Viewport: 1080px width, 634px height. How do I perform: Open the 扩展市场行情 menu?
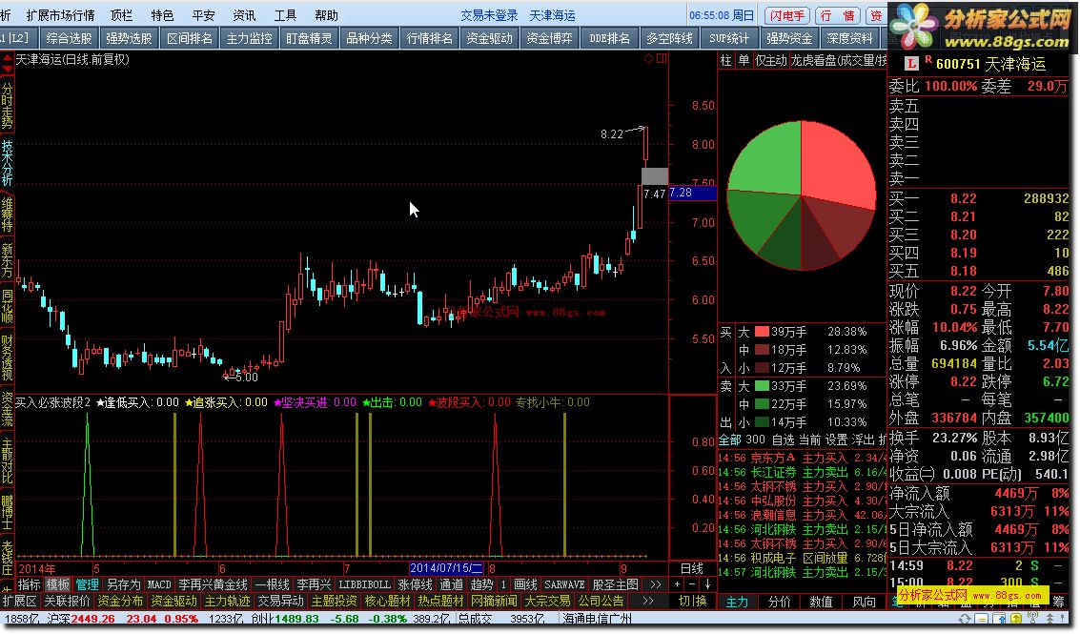60,15
